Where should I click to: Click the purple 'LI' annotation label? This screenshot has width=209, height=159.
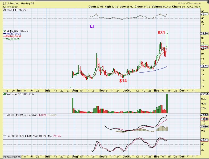[92, 26]
